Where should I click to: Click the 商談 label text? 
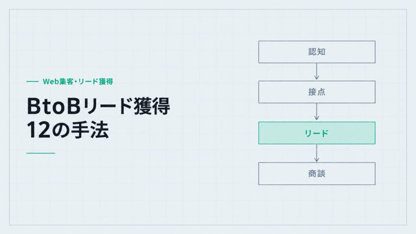point(317,173)
